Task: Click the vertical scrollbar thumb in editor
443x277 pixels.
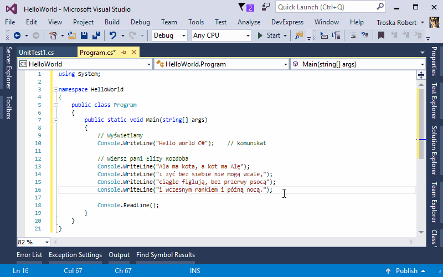Action: click(421, 123)
